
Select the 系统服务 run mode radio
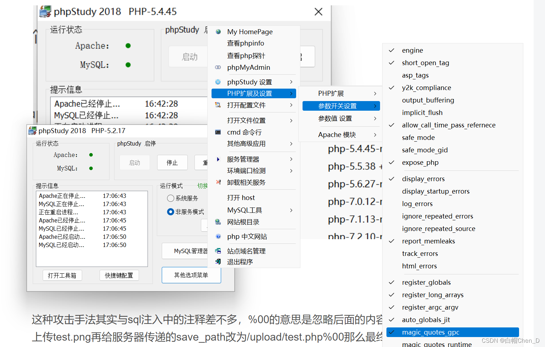pos(171,198)
